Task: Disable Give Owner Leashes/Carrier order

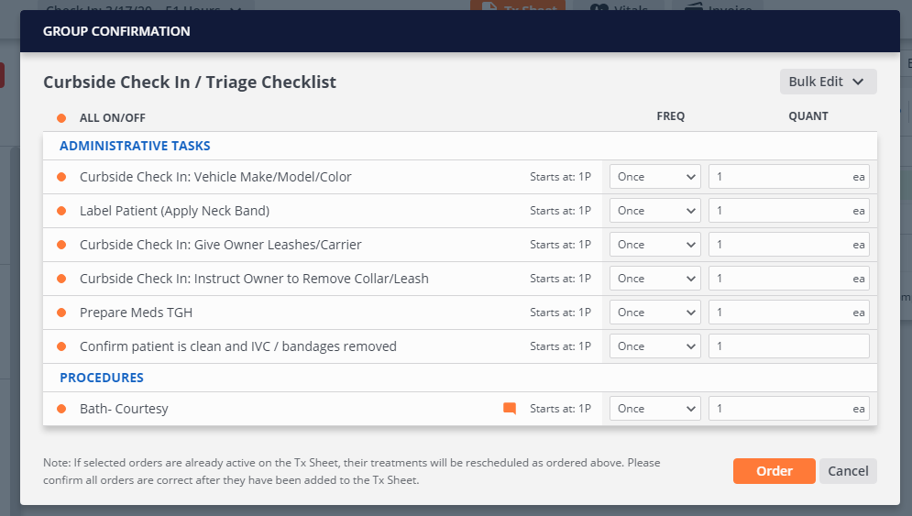Action: (61, 245)
